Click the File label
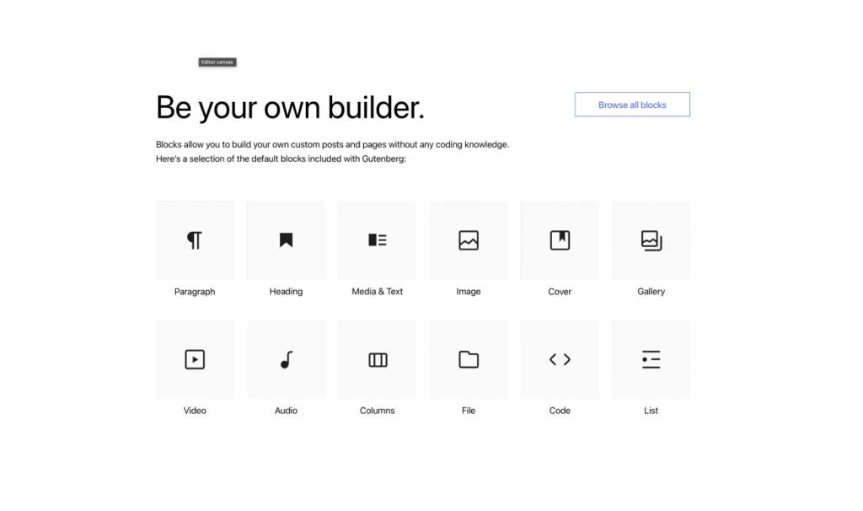This screenshot has height=511, width=863. pyautogui.click(x=469, y=411)
